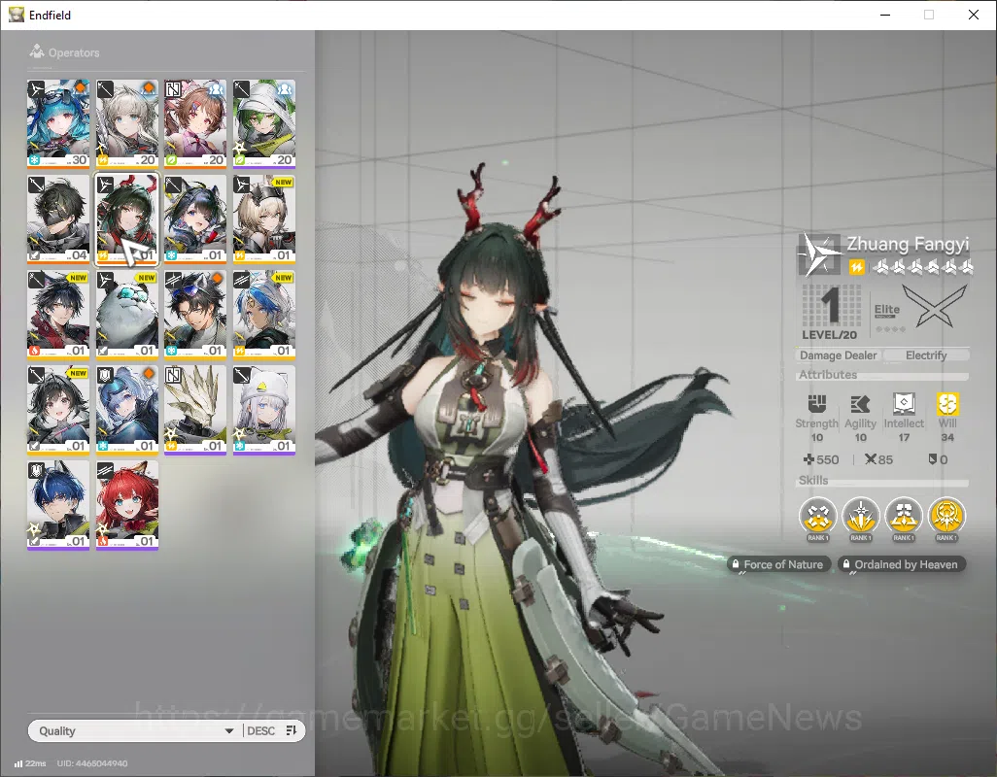Screen dimensions: 997x777
Task: Click the first skill icon with crossed blades
Action: [817, 516]
